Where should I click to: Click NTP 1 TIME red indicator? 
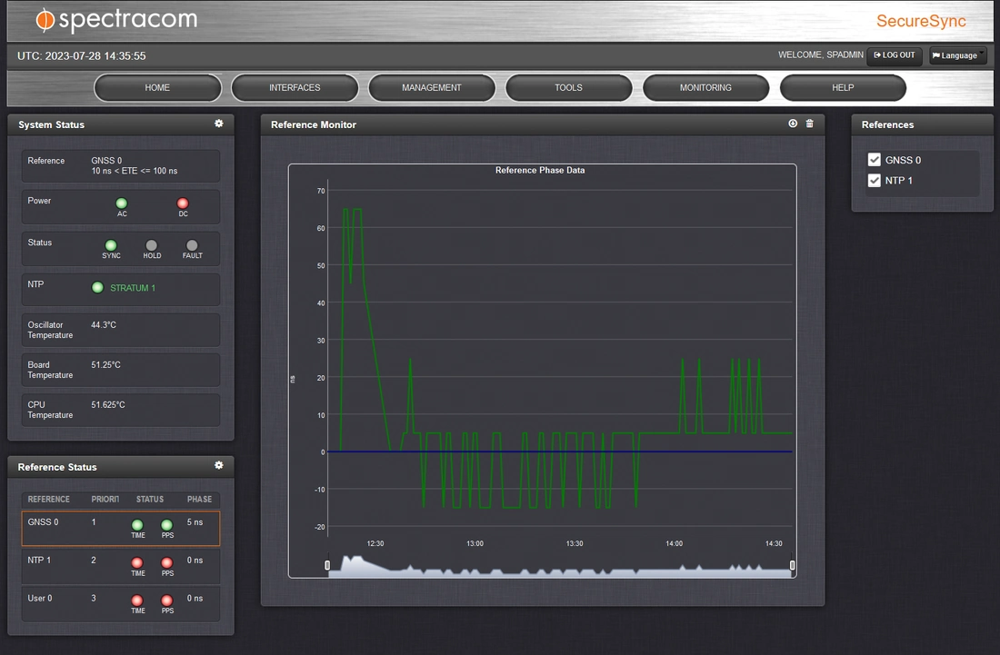point(137,562)
